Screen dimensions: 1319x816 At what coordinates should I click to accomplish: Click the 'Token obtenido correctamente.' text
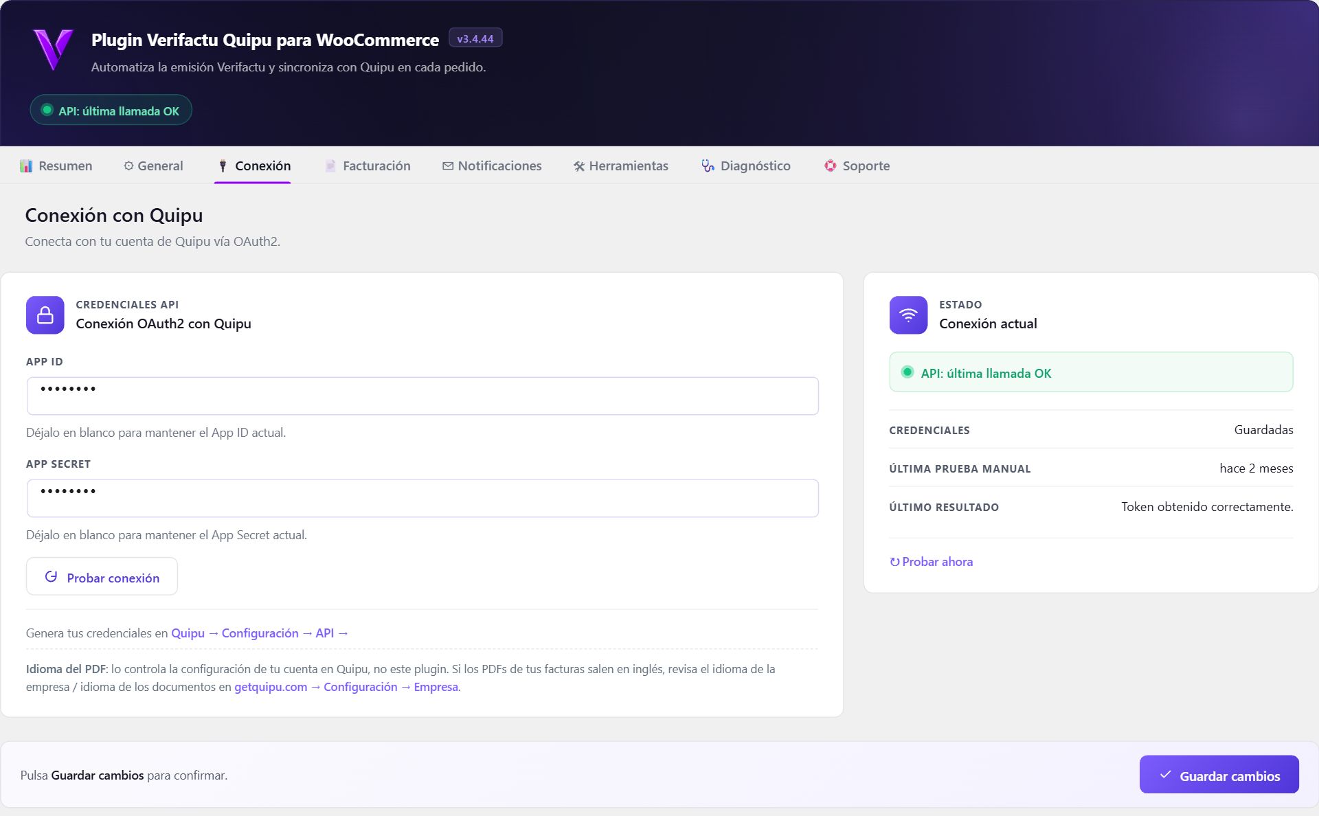(x=1207, y=506)
